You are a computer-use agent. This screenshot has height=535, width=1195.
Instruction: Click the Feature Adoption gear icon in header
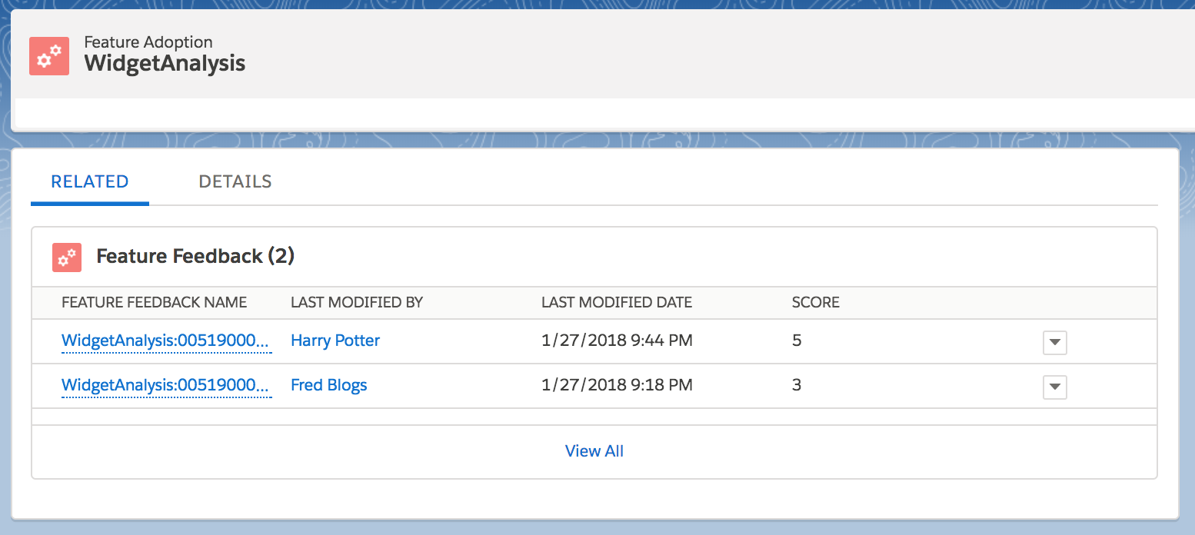click(49, 56)
